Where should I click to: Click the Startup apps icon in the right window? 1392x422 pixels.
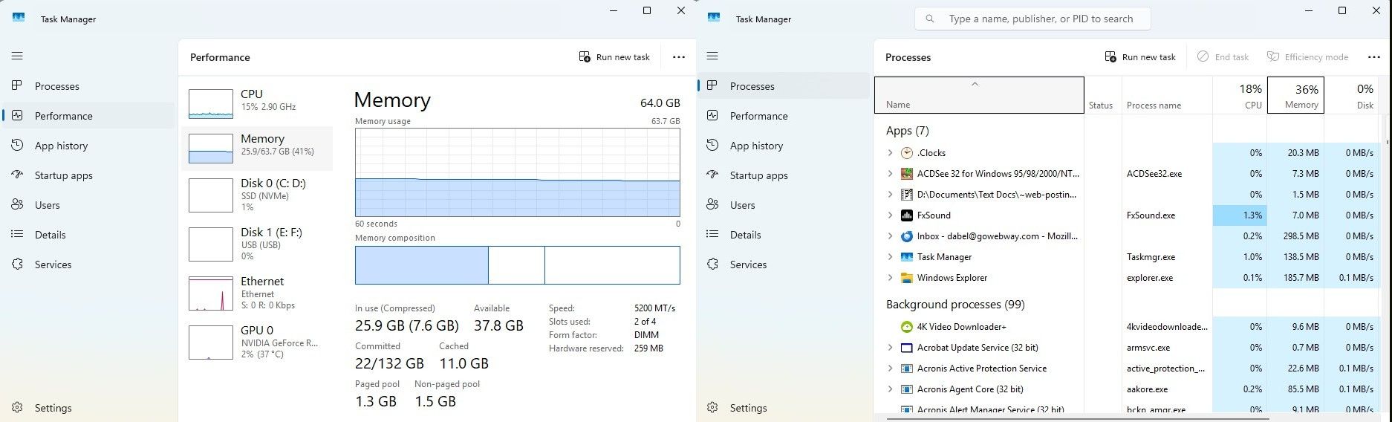[712, 175]
